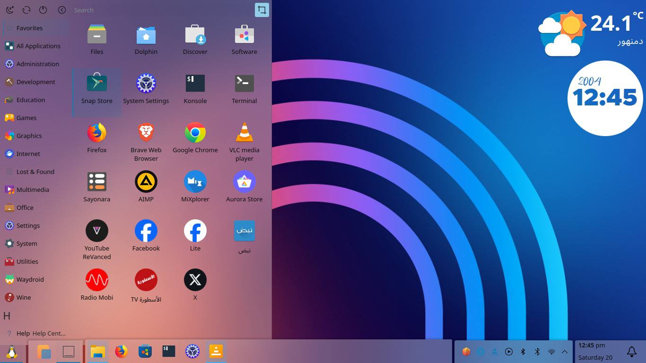Launch the Terminal app
Screen dimensions: 646x363
coord(244,88)
